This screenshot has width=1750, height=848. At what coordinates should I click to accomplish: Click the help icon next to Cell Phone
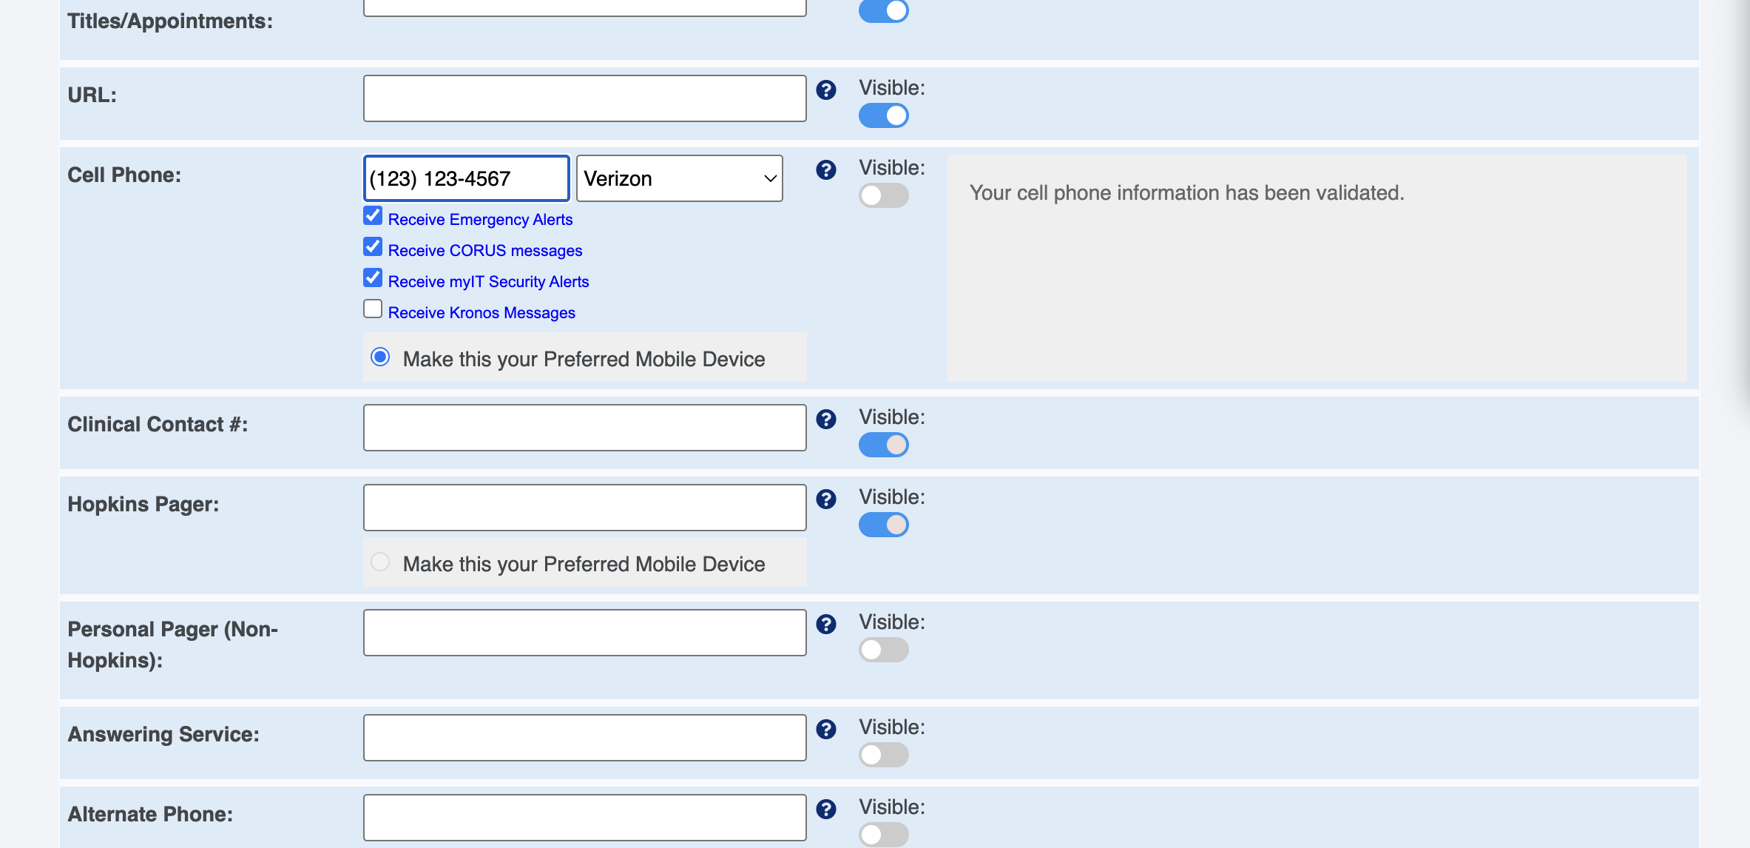pos(825,170)
